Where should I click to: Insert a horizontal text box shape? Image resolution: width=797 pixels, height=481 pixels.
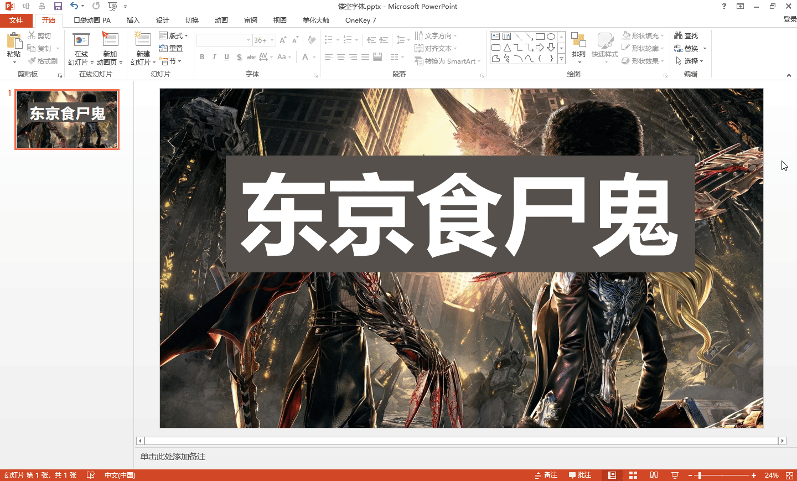pyautogui.click(x=496, y=37)
